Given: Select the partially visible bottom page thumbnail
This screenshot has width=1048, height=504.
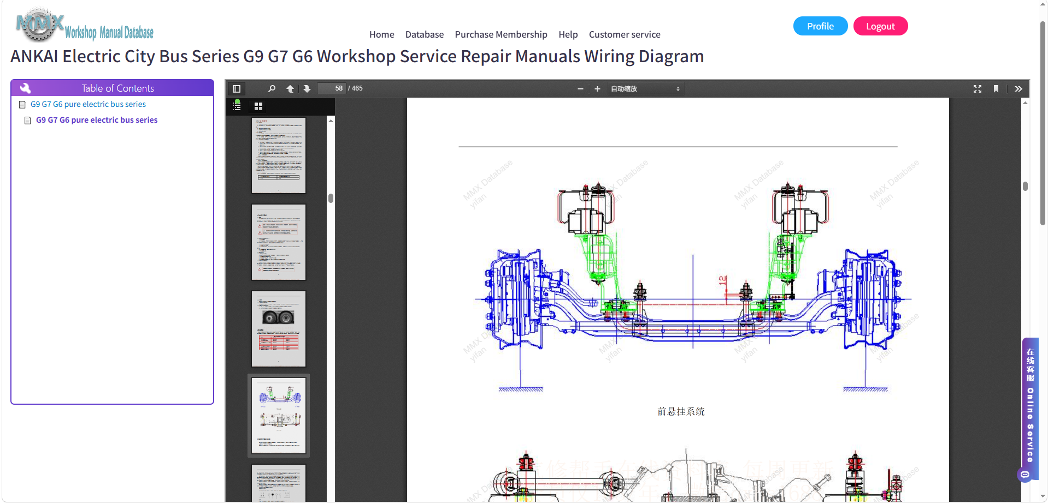Looking at the screenshot, I should point(279,483).
